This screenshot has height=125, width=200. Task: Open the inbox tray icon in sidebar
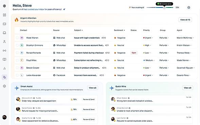point(4,33)
